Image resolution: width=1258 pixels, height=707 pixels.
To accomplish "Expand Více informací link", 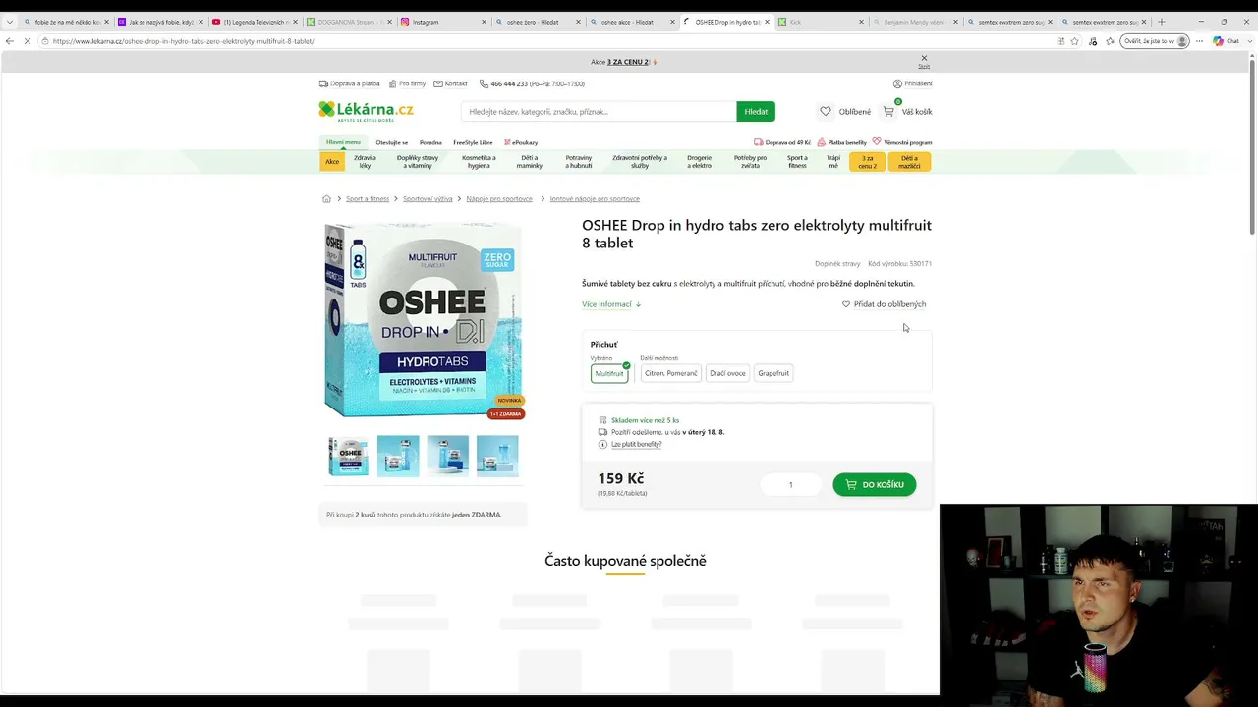I will [611, 304].
